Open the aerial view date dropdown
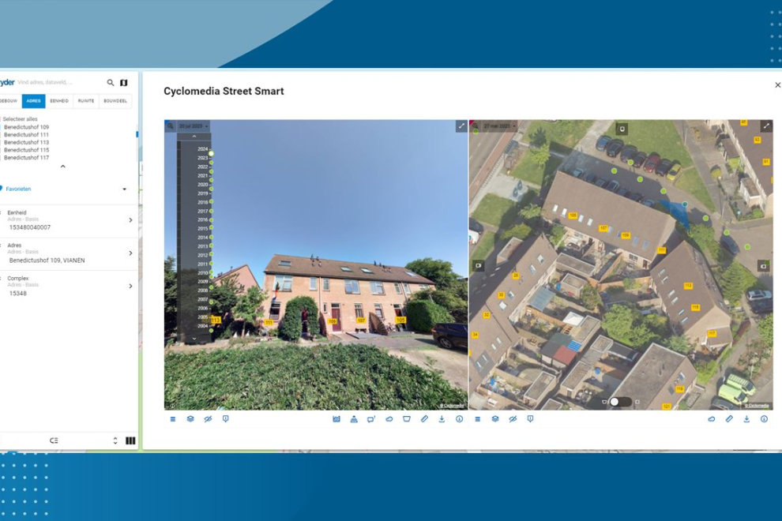782x521 pixels. point(500,126)
